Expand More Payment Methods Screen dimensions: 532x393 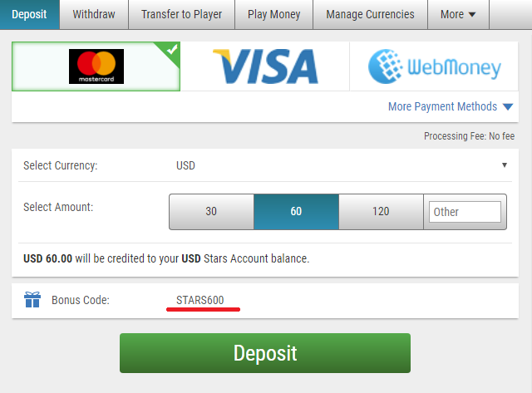pyautogui.click(x=451, y=106)
